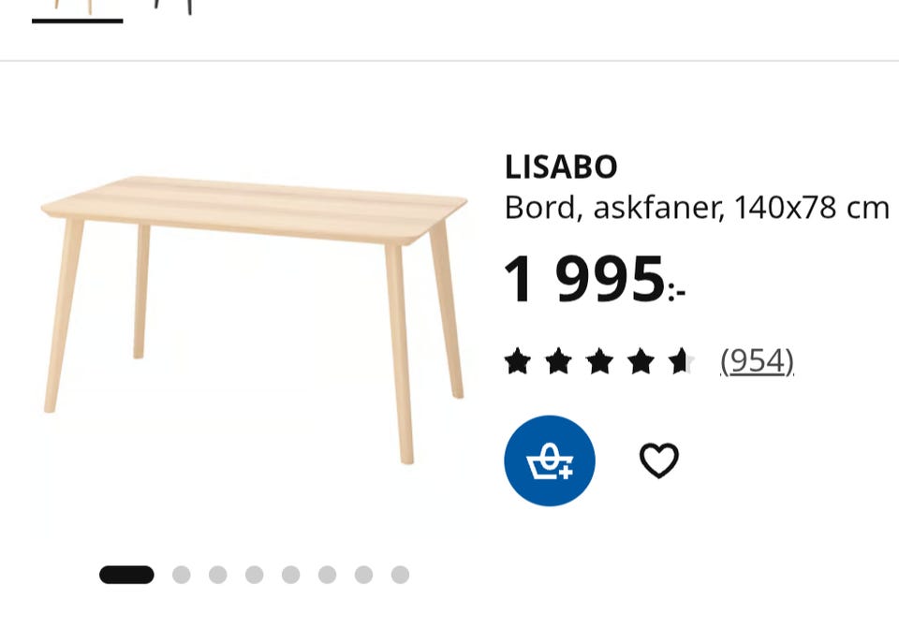The image size is (899, 628).
Task: Select the dark color variant thumbnail
Action: [x=172, y=8]
